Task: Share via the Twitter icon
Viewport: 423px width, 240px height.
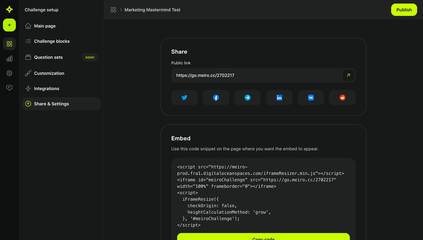Action: click(184, 98)
